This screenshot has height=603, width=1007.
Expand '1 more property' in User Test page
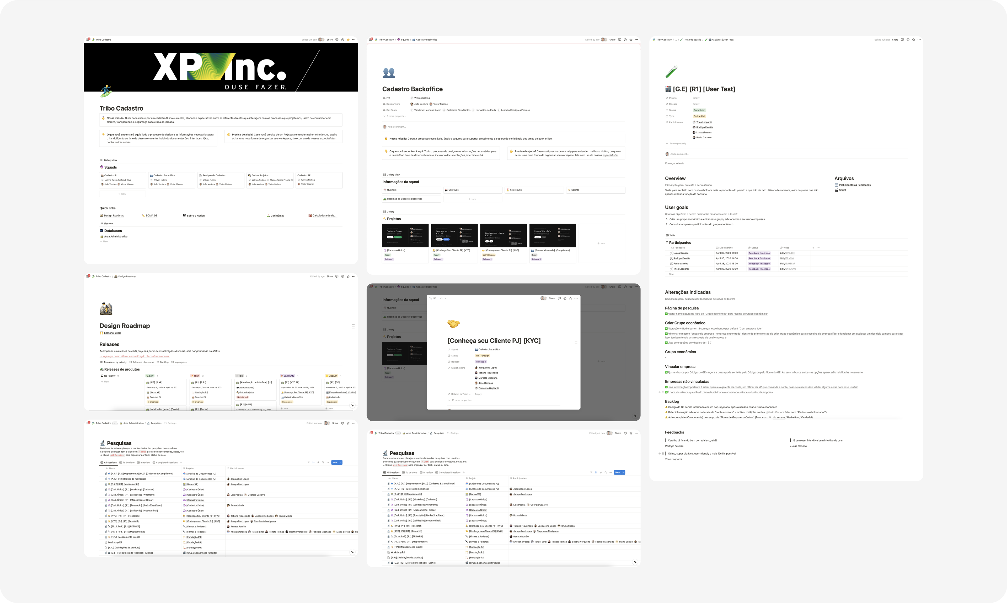click(x=676, y=143)
